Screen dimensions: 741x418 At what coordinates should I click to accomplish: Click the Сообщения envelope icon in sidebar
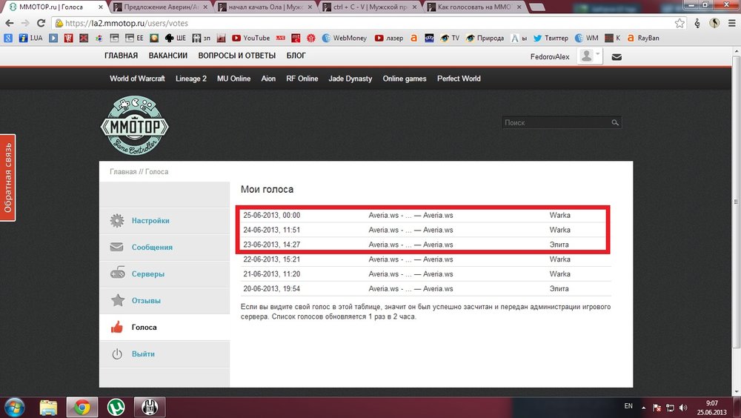point(117,248)
